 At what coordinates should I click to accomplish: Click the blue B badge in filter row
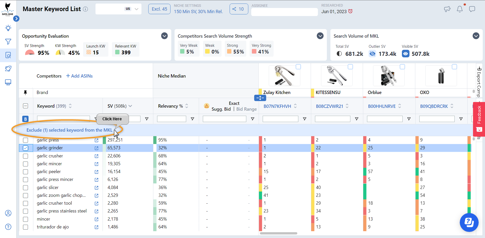[26, 119]
